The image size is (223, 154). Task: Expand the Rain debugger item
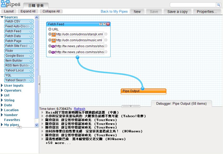tap(42, 112)
